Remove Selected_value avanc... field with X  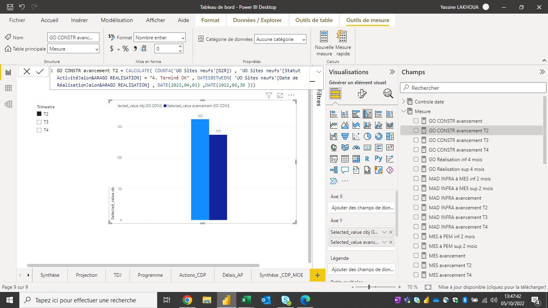[391, 242]
